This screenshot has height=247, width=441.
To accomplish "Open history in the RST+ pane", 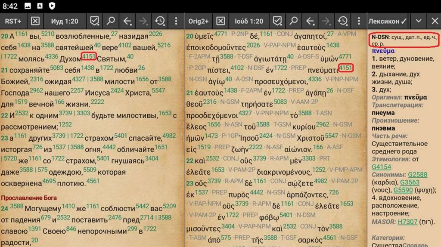I will (x=160, y=21).
